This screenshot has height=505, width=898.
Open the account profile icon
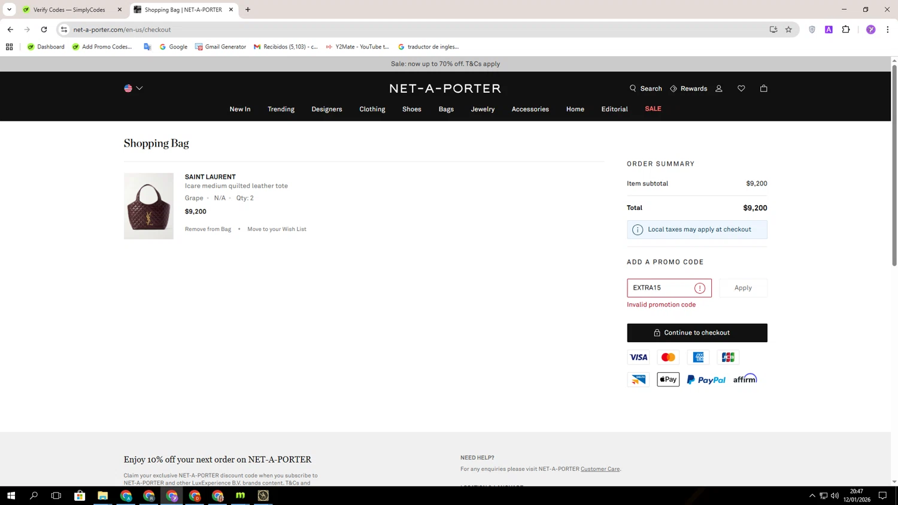[x=719, y=89]
